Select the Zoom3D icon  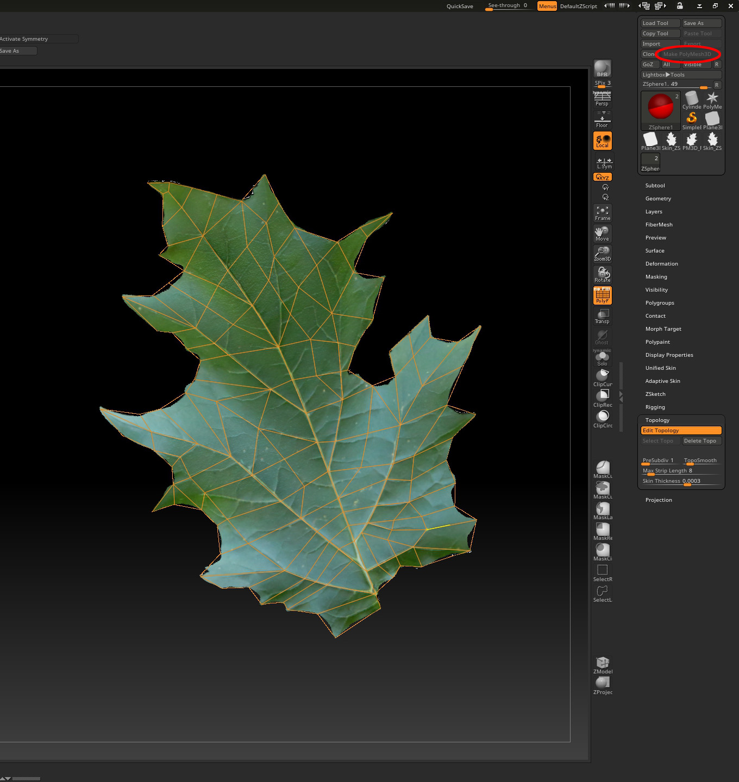pos(602,254)
